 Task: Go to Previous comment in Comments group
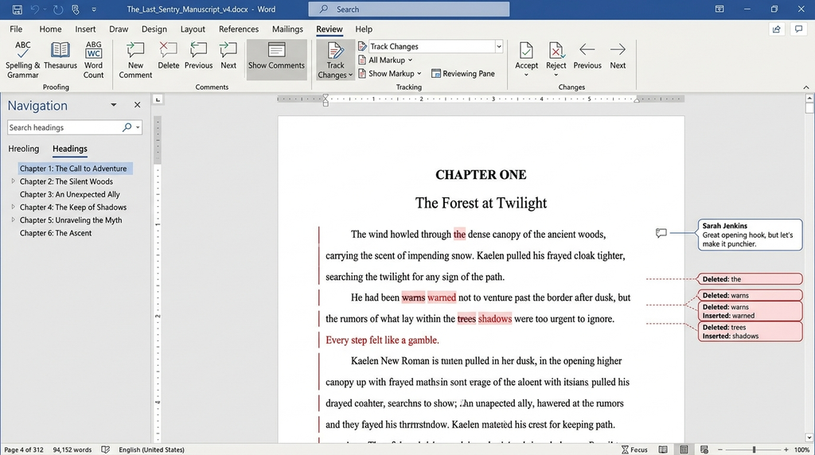coord(198,56)
